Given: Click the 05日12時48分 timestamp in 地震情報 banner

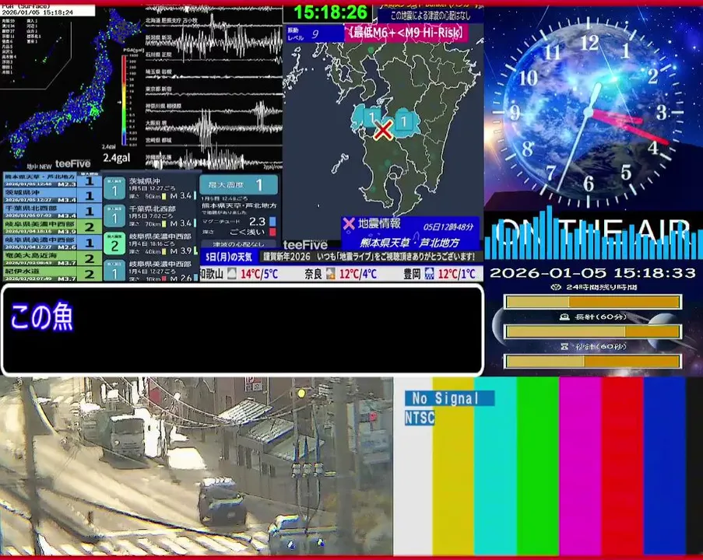Looking at the screenshot, I should coord(448,226).
